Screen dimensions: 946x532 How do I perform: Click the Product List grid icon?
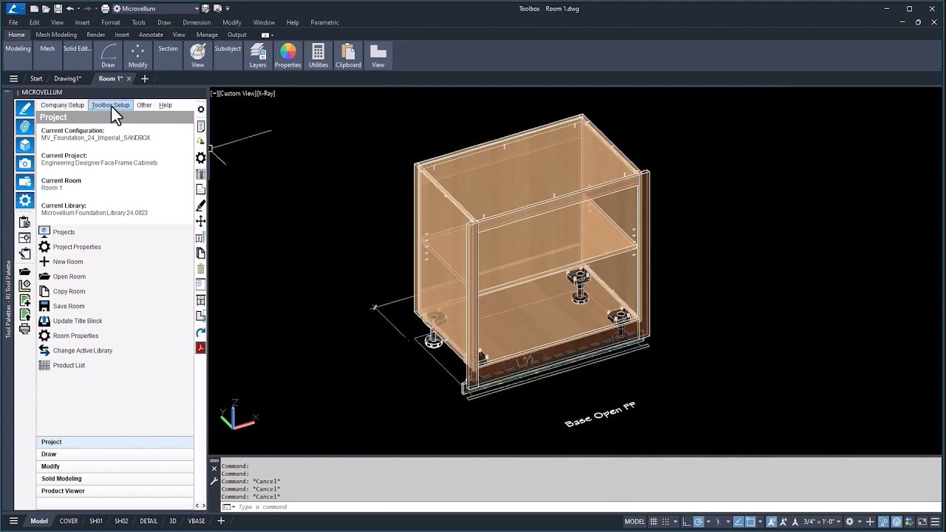click(x=44, y=365)
